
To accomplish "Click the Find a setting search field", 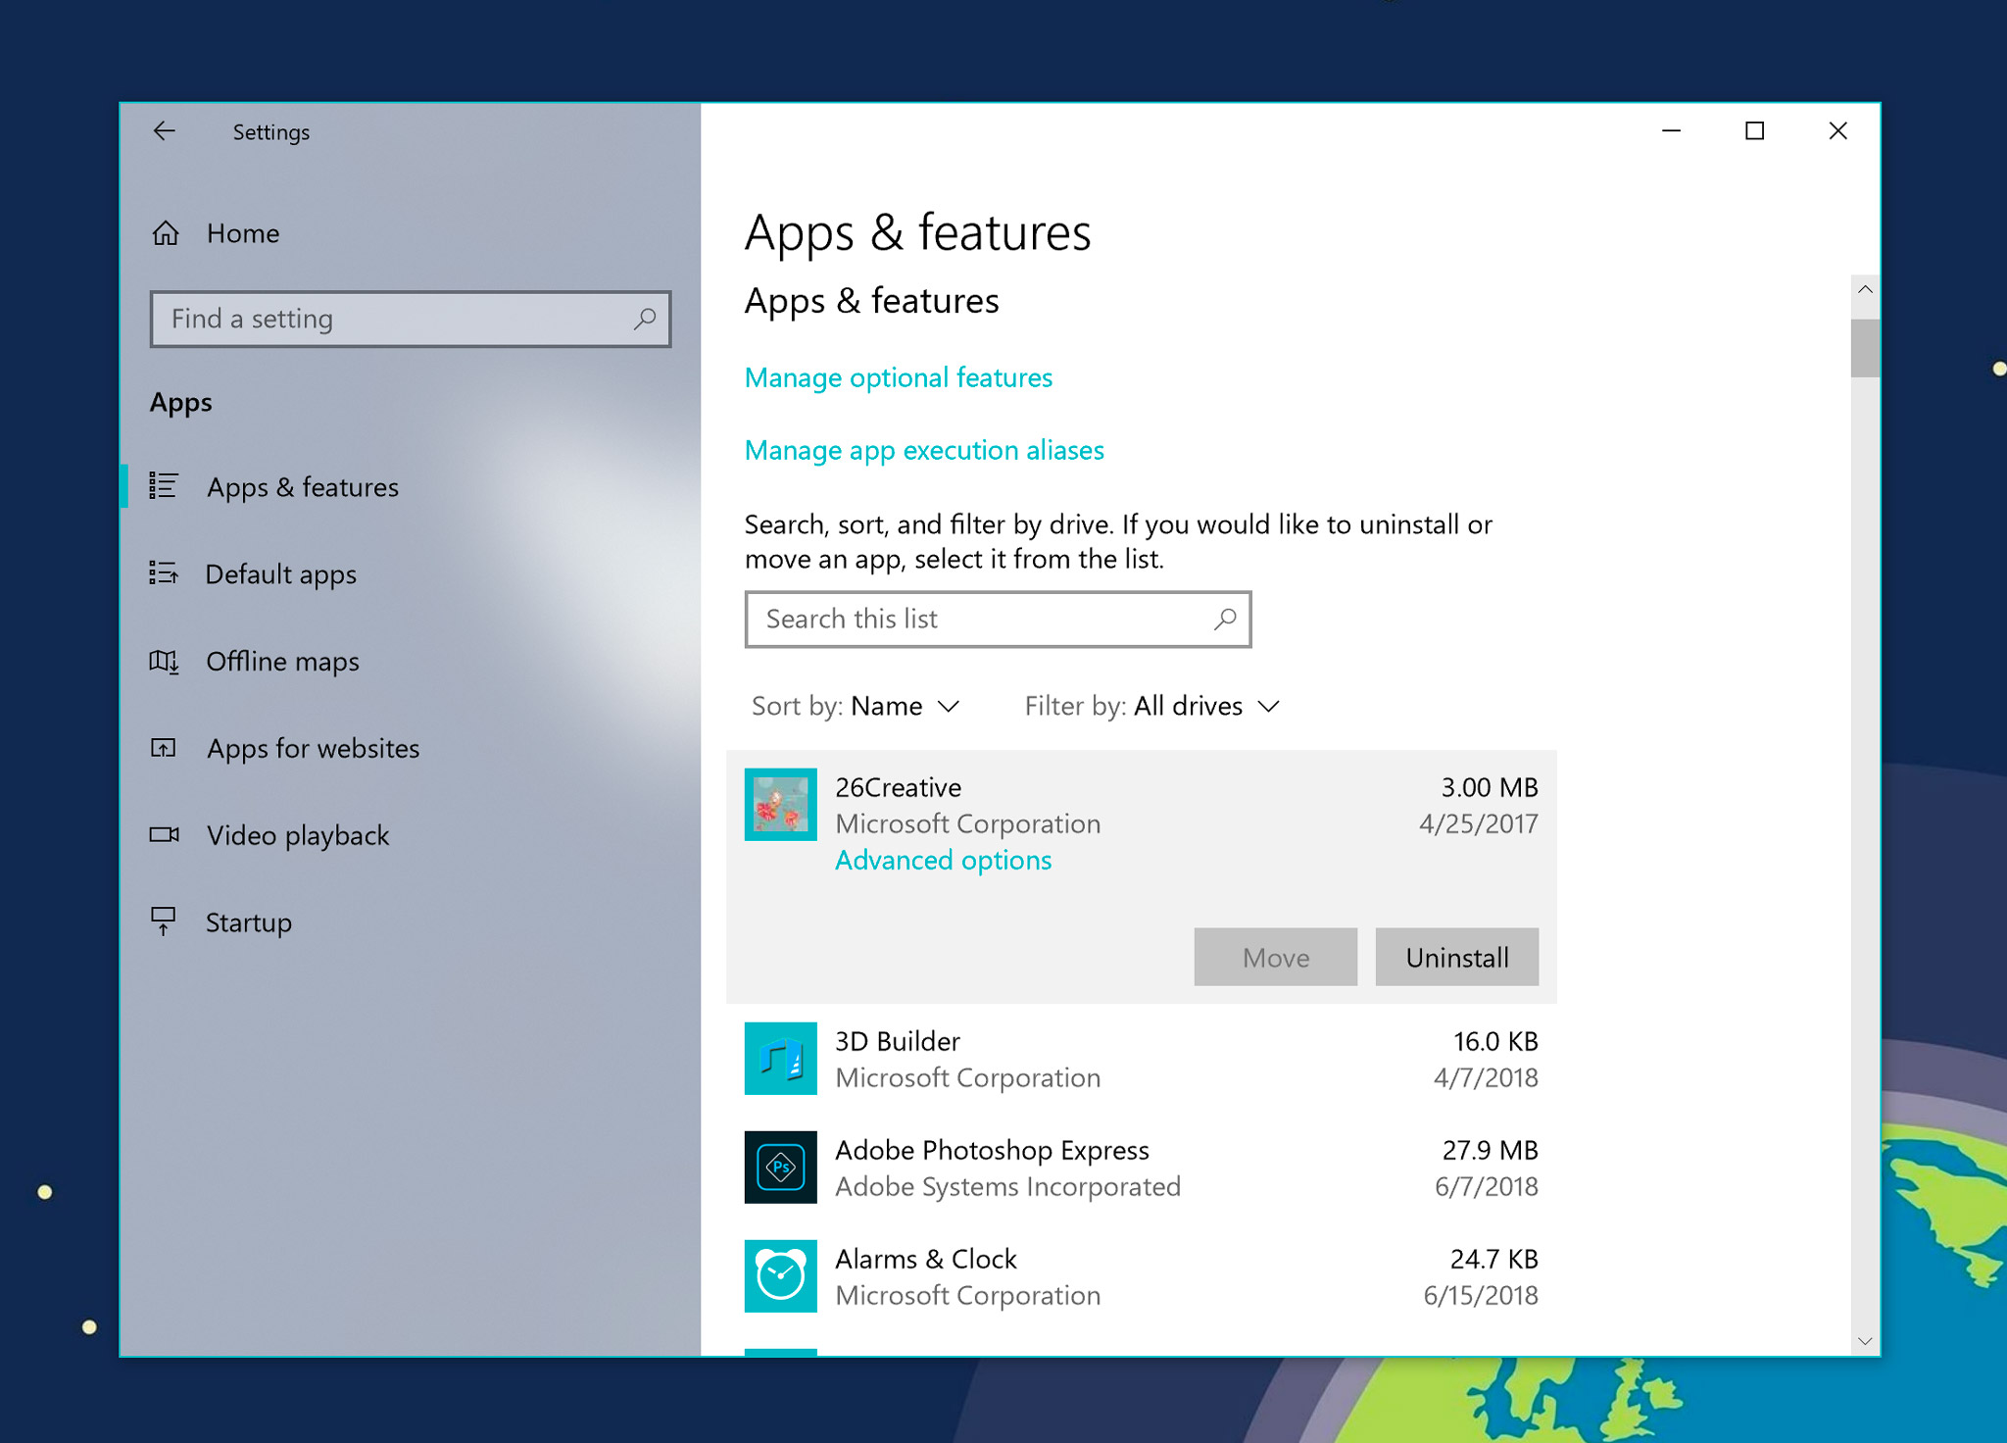I will point(411,319).
